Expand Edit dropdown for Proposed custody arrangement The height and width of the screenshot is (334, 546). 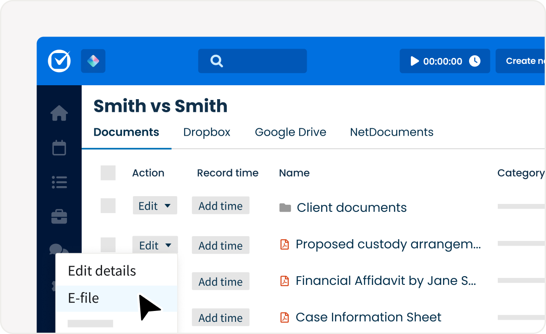155,246
